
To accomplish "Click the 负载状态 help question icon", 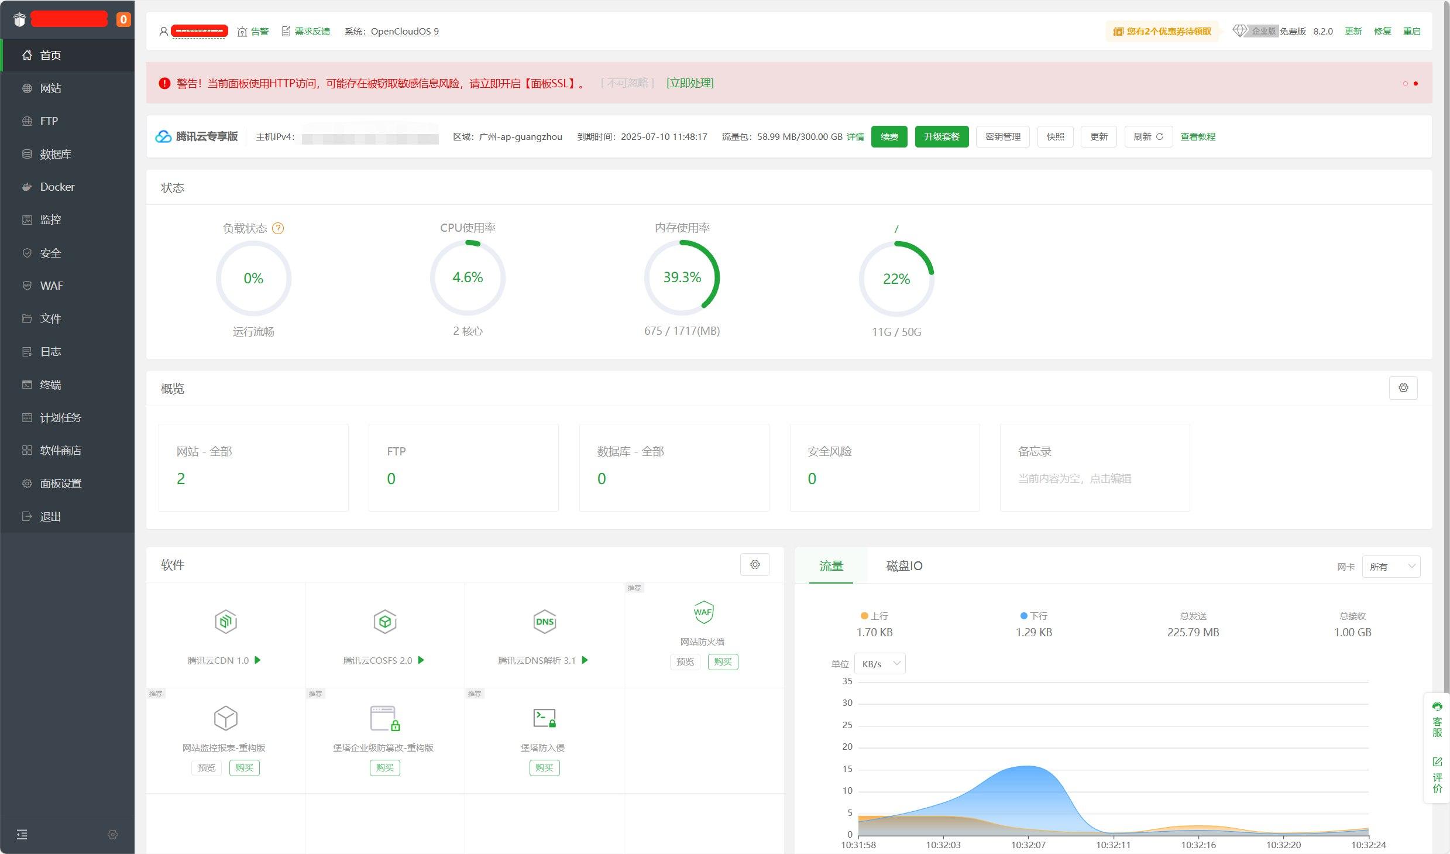I will coord(279,228).
